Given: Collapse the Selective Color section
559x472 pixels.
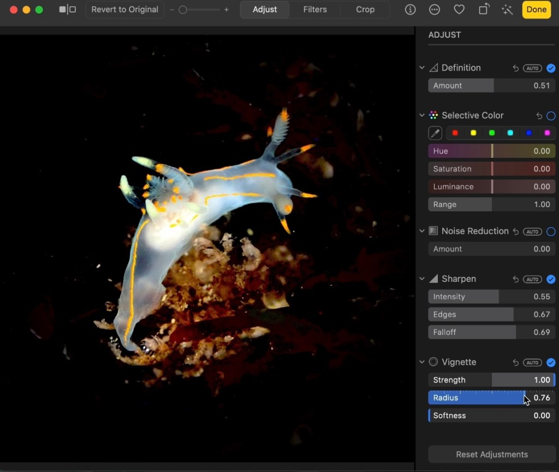Looking at the screenshot, I should (421, 115).
